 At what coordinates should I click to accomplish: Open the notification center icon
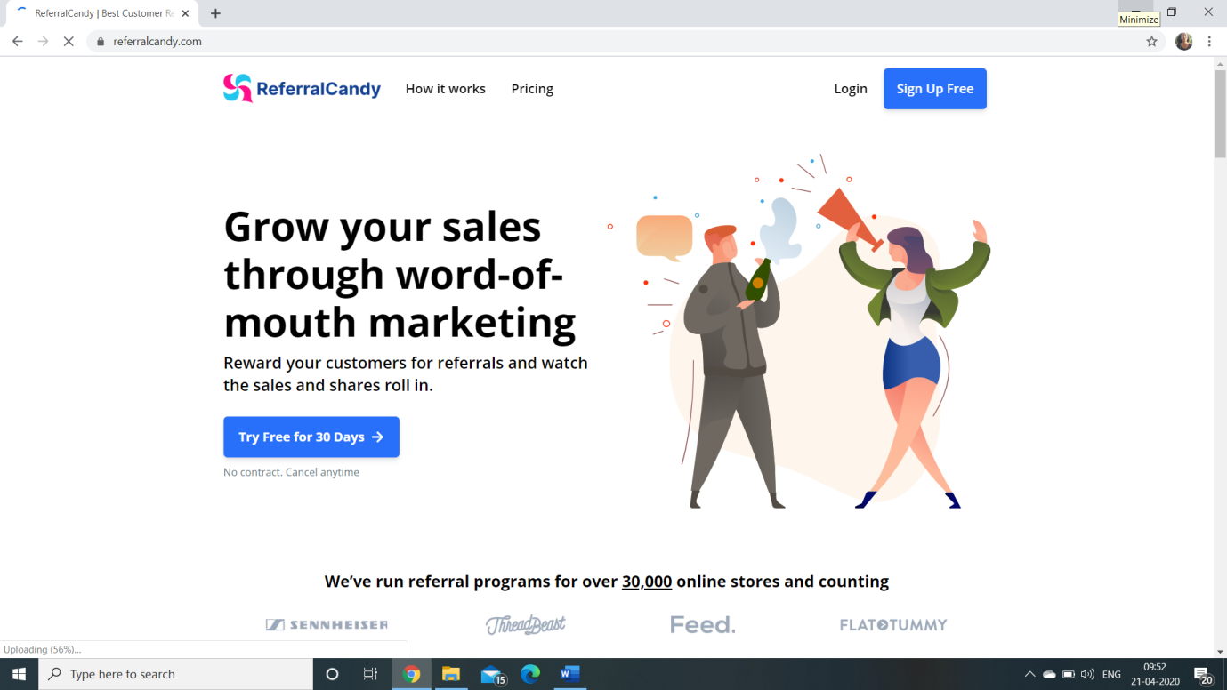pyautogui.click(x=1202, y=675)
